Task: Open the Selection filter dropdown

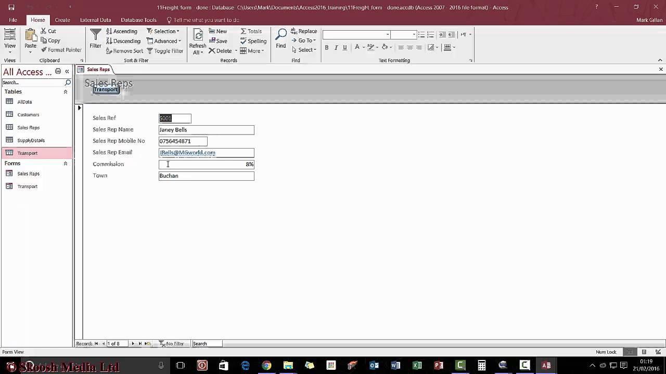Action: (163, 31)
